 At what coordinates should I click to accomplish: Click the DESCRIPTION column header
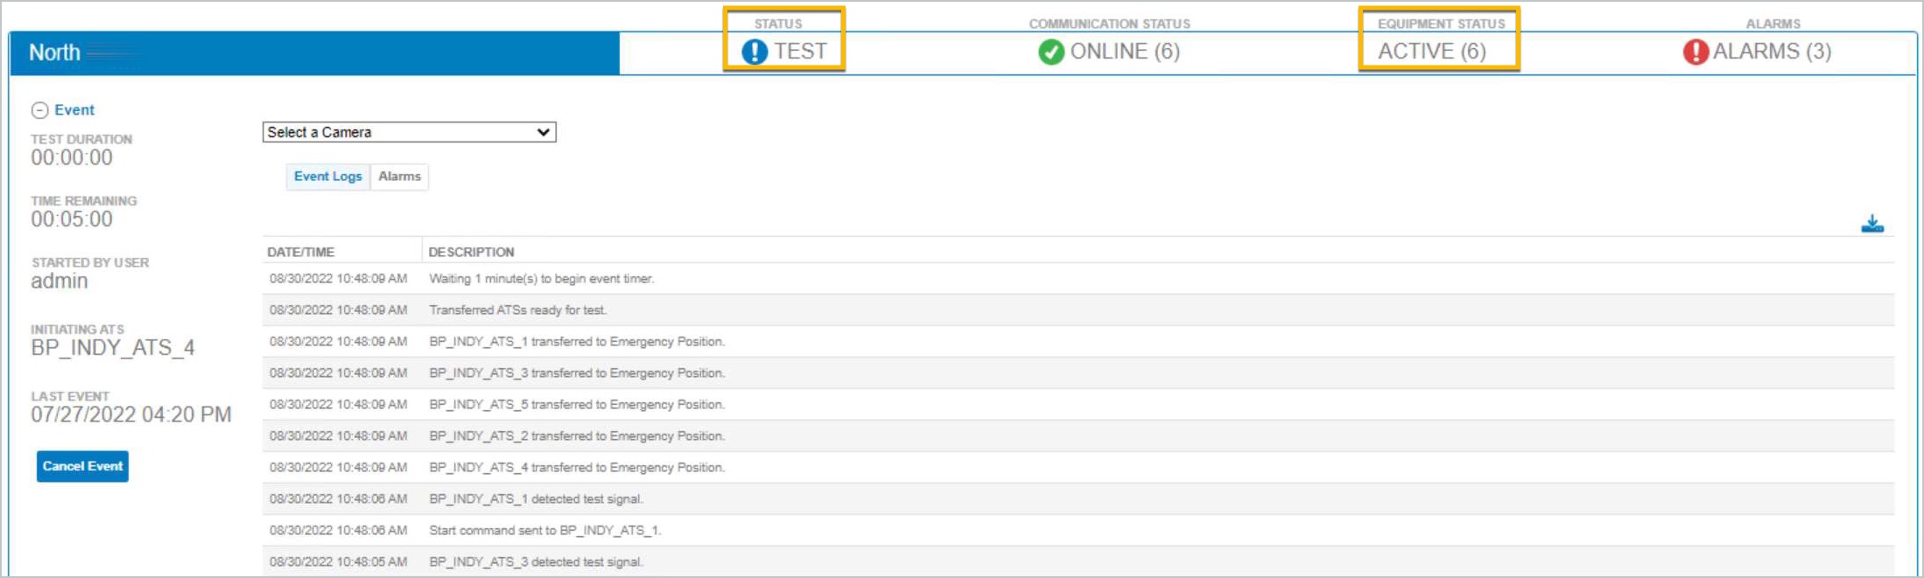point(471,252)
